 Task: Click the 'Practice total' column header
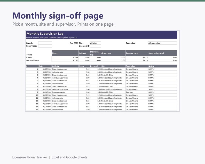pos(137,53)
